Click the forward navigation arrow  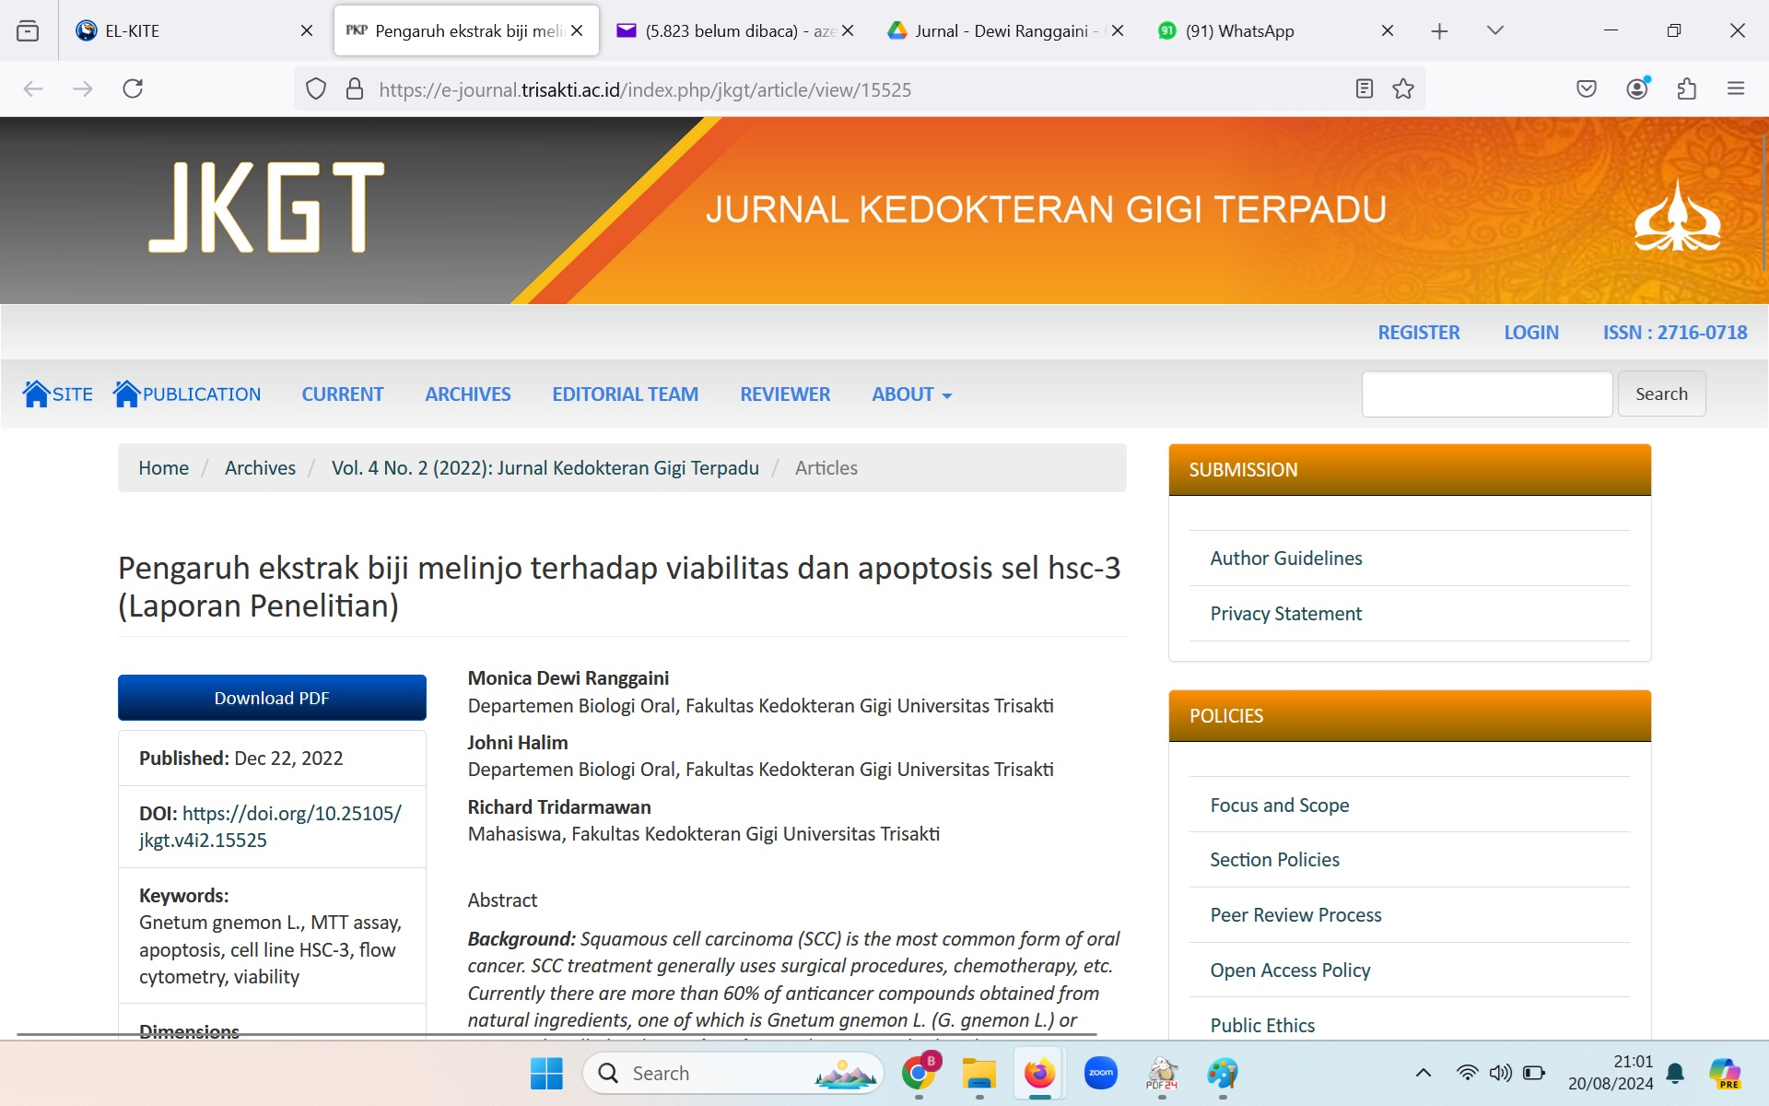(83, 88)
